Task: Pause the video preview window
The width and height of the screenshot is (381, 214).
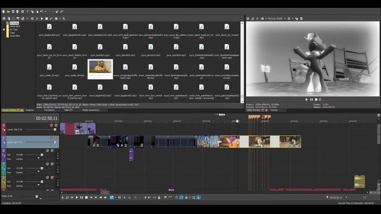Action: tap(311, 99)
